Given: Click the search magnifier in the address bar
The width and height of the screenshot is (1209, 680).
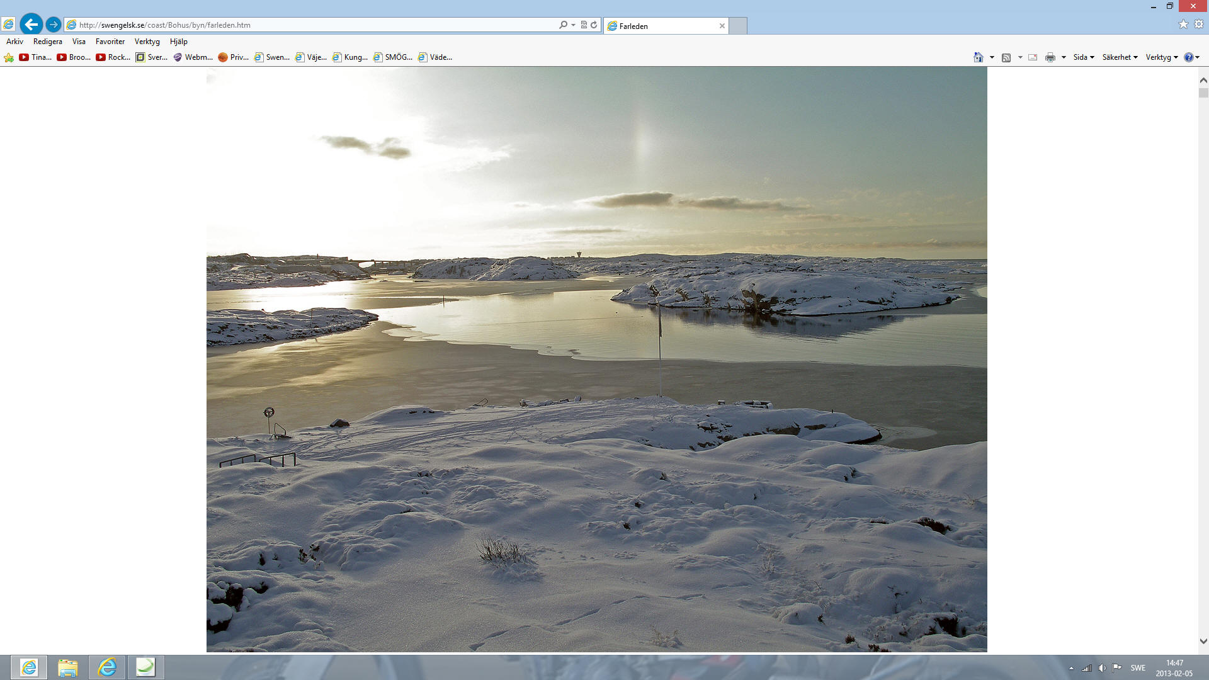Looking at the screenshot, I should pyautogui.click(x=563, y=25).
